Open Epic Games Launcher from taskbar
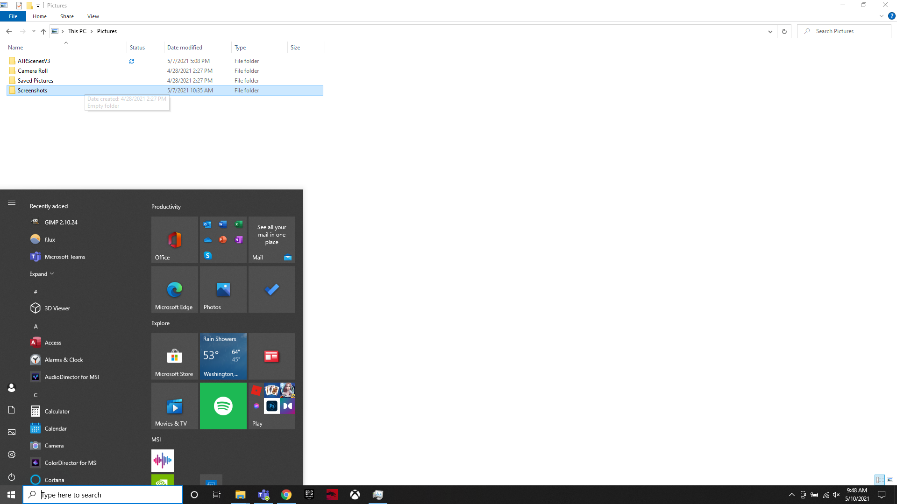Image resolution: width=897 pixels, height=504 pixels. 309,495
